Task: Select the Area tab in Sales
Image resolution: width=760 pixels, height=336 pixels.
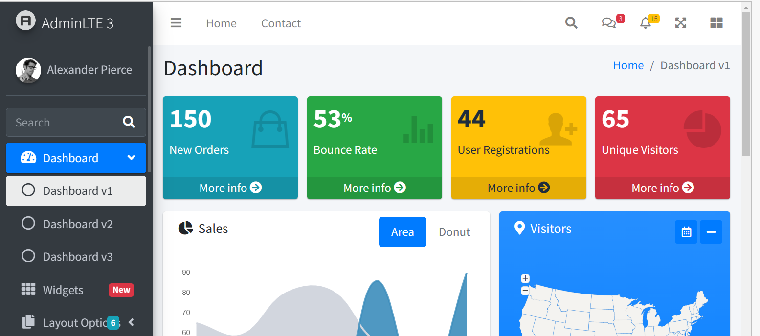Action: coord(402,232)
